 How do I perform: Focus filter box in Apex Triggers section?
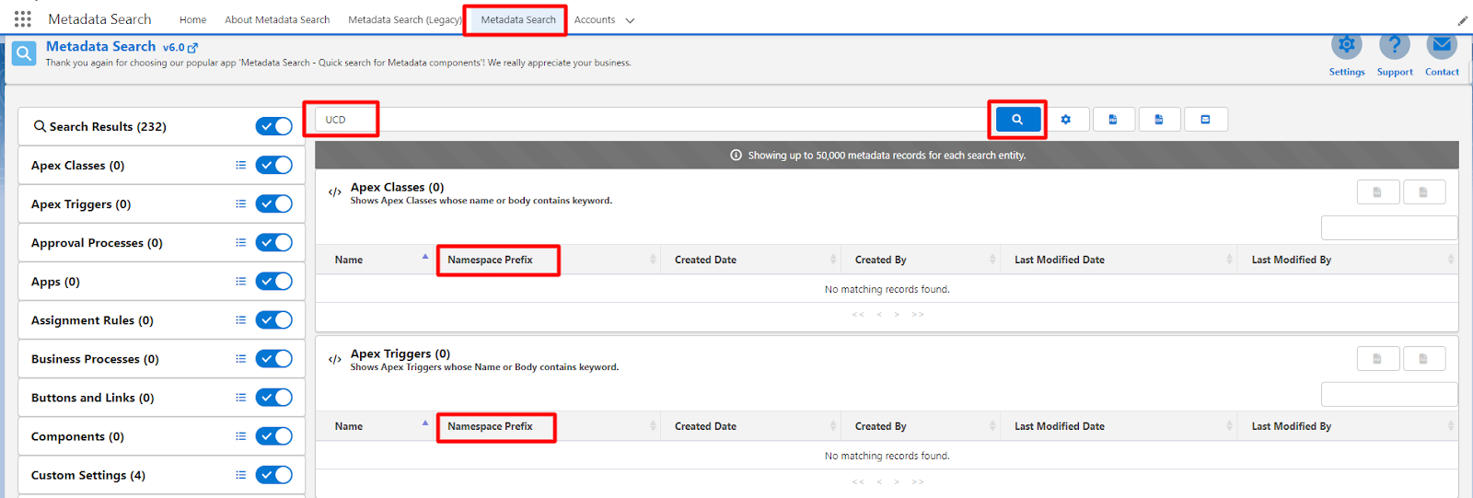[x=1389, y=394]
